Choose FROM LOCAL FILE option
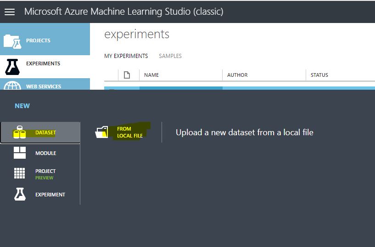This screenshot has width=375, height=247. pos(122,132)
